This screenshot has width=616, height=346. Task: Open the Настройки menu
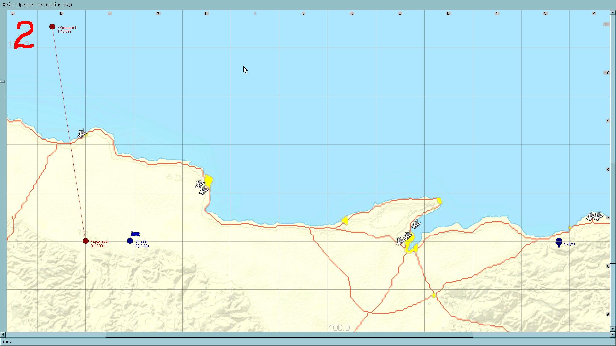[48, 4]
